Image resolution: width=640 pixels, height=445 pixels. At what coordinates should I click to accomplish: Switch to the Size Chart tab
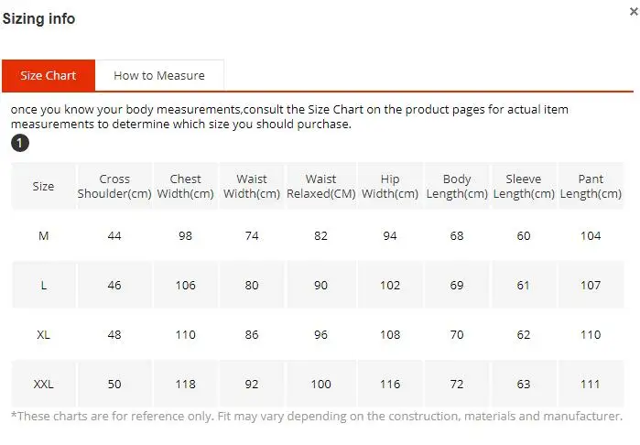click(x=49, y=75)
